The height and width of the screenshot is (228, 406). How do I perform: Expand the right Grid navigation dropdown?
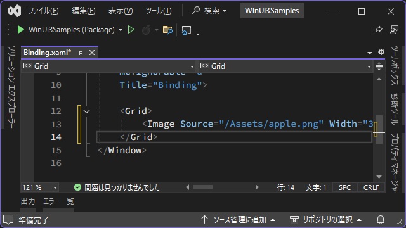click(x=369, y=66)
